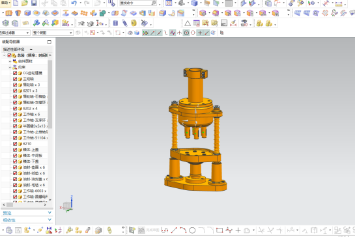355x237 pixels.
Task: Undo the last action
Action: [x=74, y=3]
